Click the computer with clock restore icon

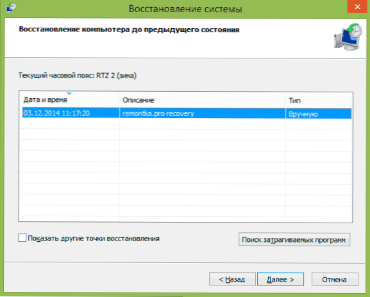348,37
